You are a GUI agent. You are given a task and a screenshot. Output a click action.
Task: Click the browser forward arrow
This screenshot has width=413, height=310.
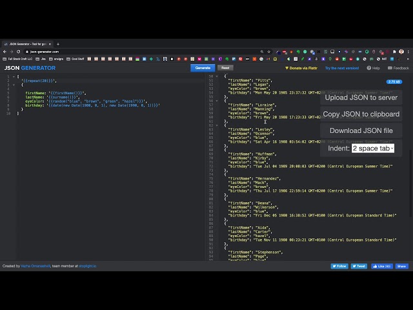pyautogui.click(x=12, y=52)
